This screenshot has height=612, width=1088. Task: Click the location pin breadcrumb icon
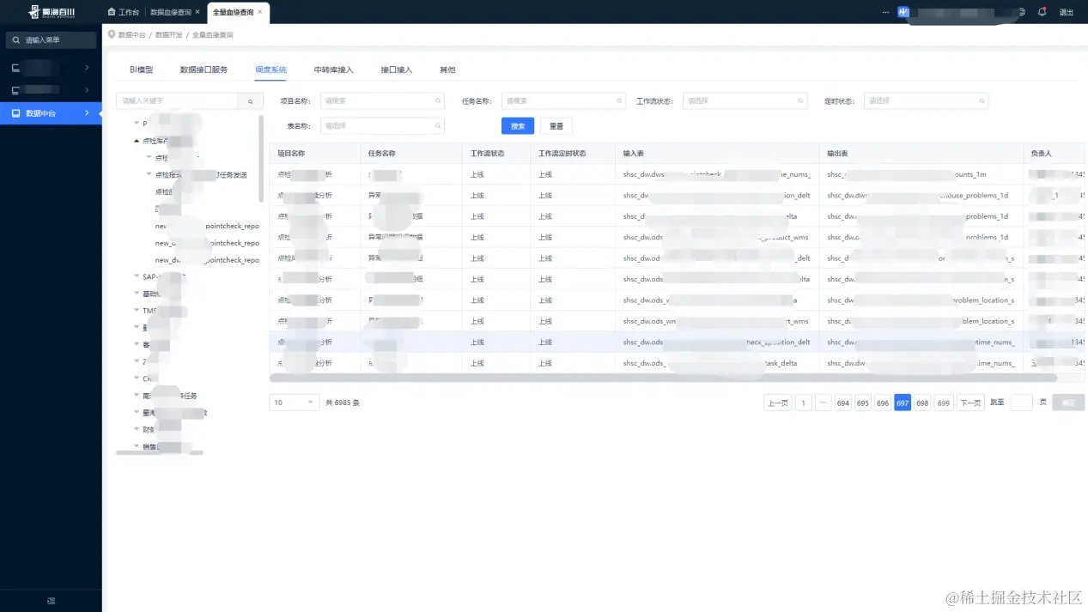(112, 34)
